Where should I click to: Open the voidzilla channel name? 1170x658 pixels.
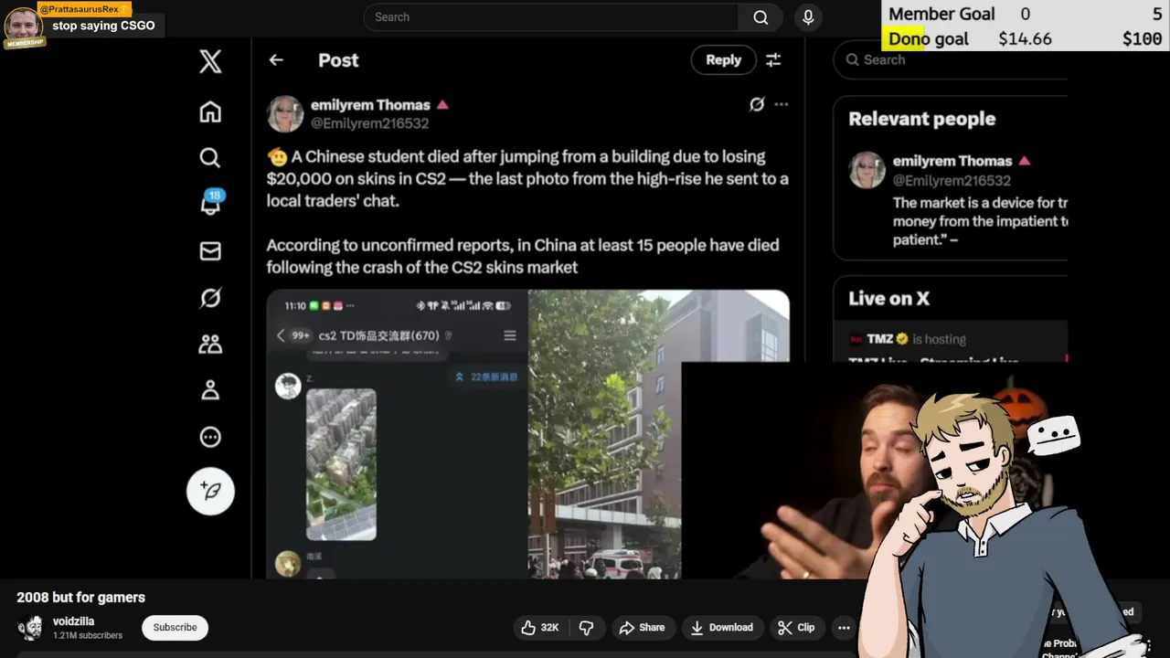click(73, 621)
